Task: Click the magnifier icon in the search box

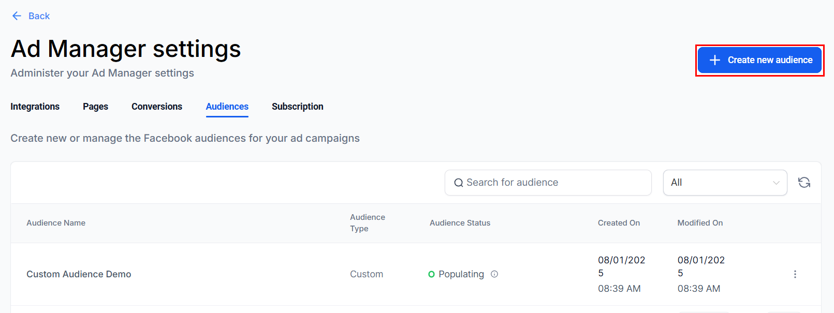Action: click(x=459, y=183)
